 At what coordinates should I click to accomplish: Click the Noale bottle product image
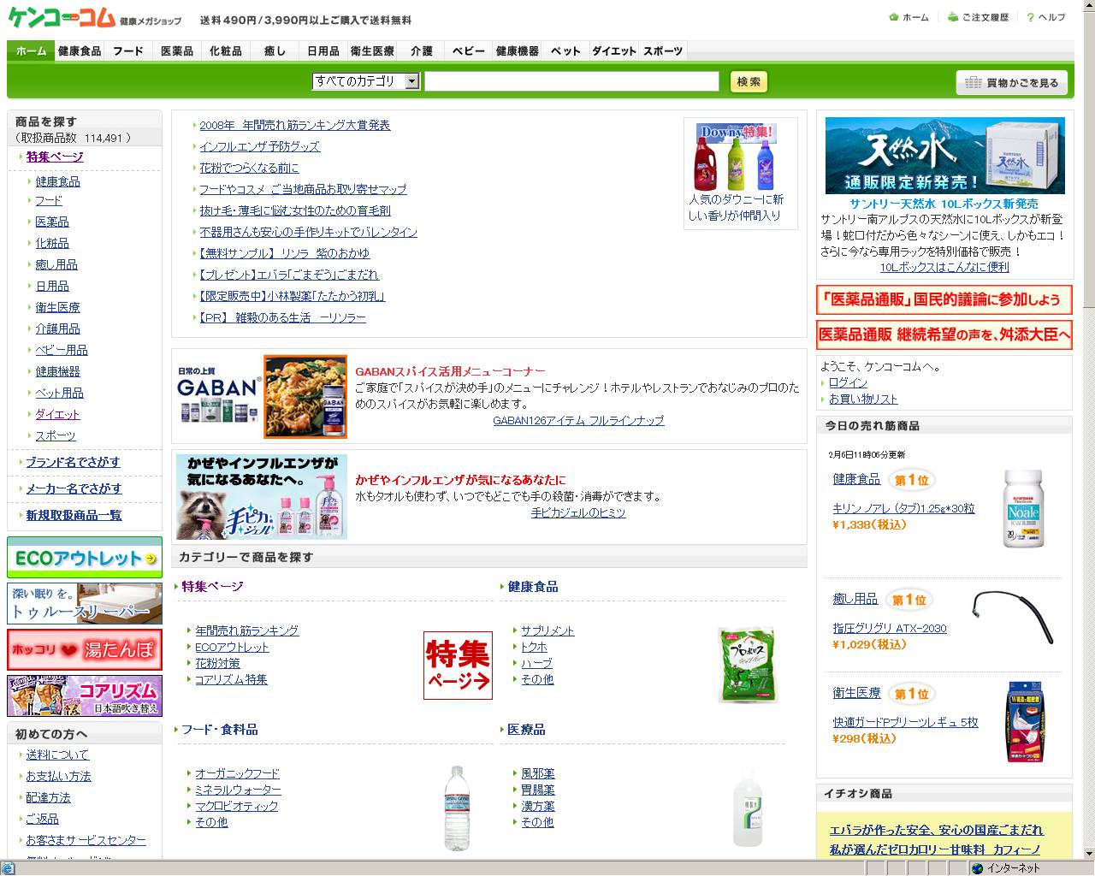tap(1023, 508)
